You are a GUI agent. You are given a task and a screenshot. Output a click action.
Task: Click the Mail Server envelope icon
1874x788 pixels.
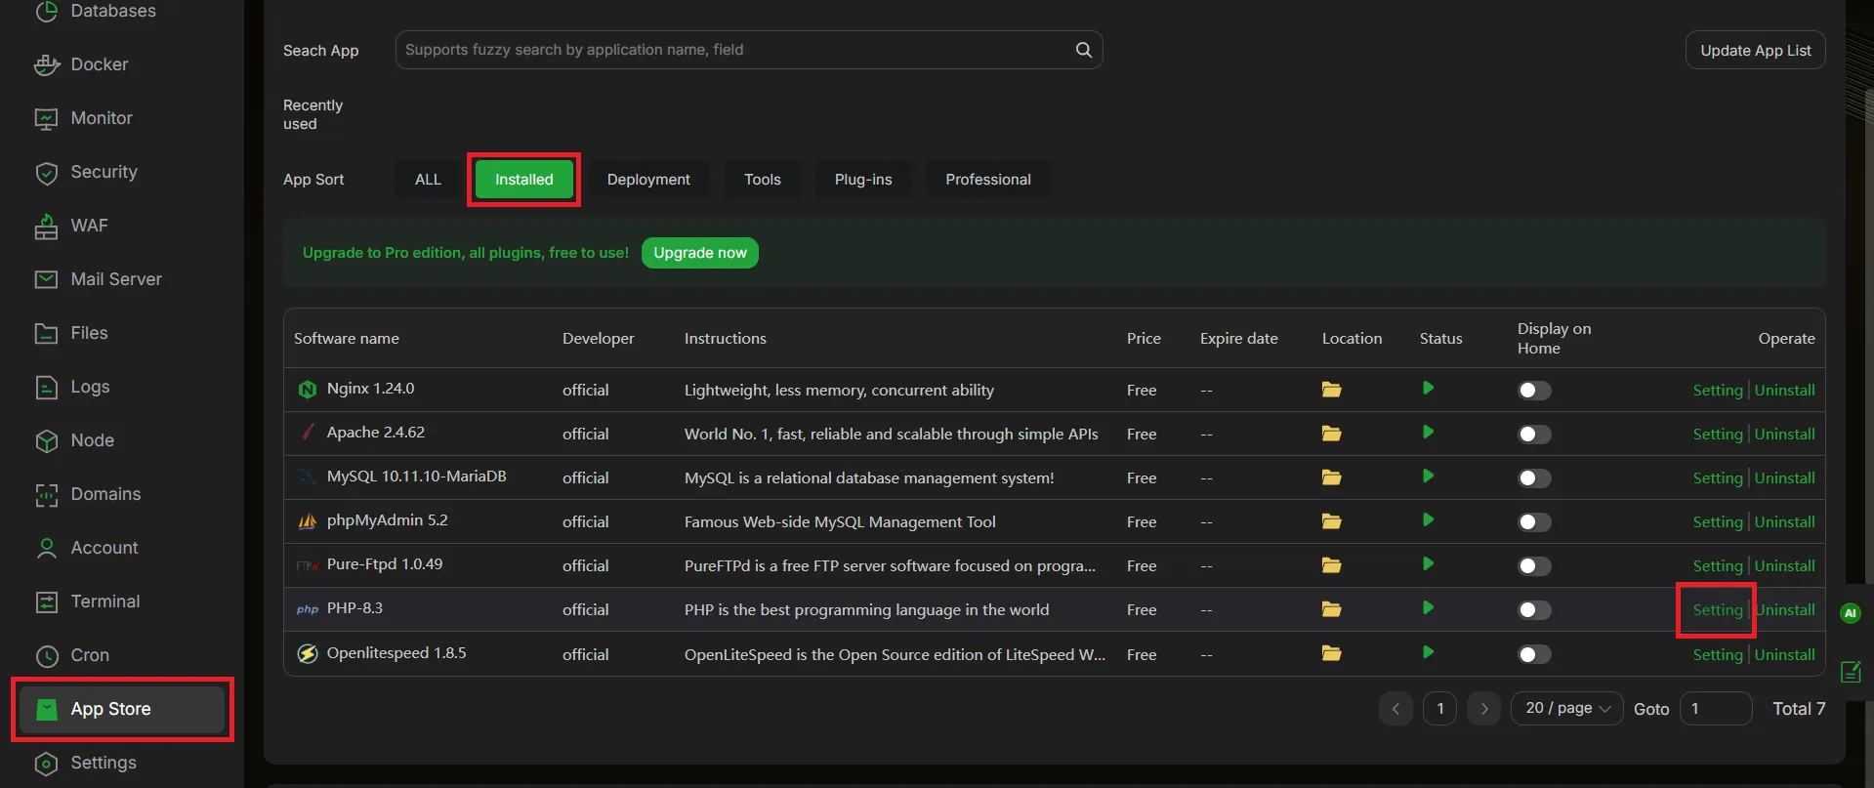coord(46,279)
